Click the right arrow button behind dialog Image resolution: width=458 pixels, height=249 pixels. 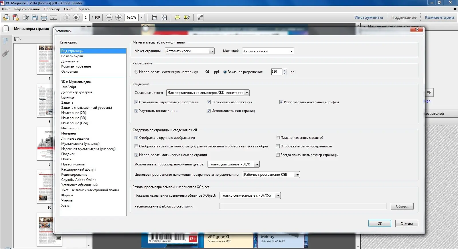[429, 92]
